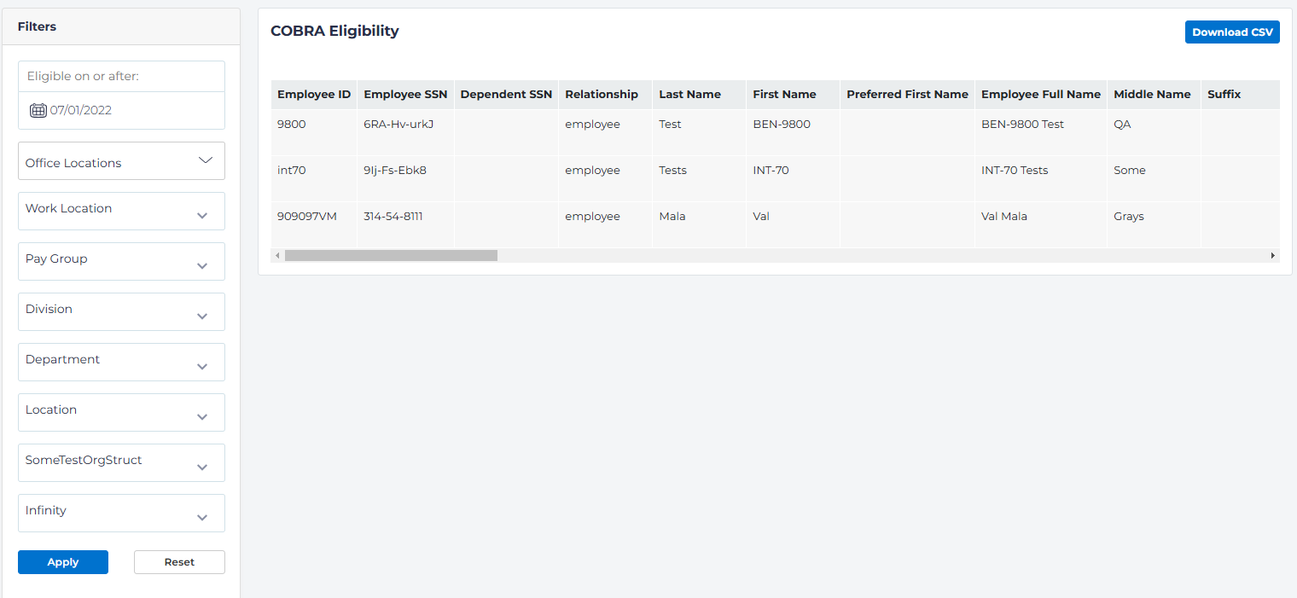Screen dimensions: 1297x598
Task: Expand the Department dropdown
Action: click(202, 366)
